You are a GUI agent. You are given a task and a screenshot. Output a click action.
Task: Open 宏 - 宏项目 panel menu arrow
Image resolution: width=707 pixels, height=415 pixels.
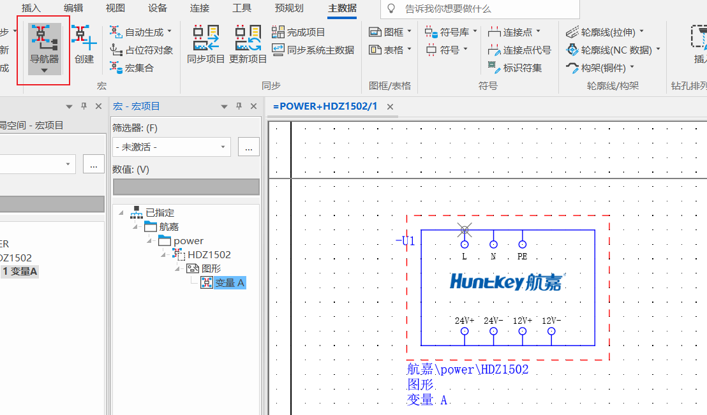(224, 106)
